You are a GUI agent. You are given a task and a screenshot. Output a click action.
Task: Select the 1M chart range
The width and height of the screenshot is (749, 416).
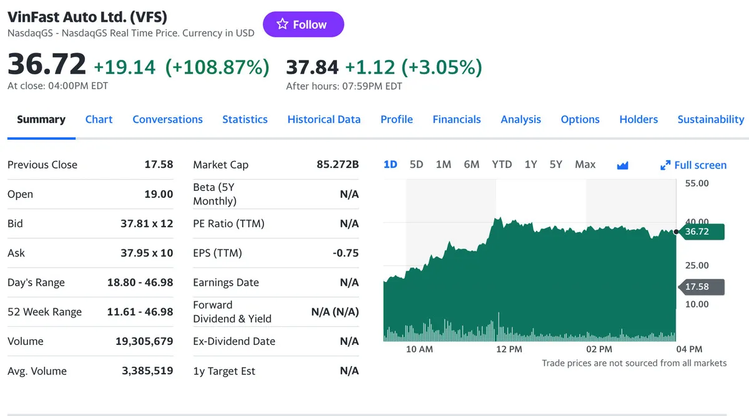pos(443,165)
